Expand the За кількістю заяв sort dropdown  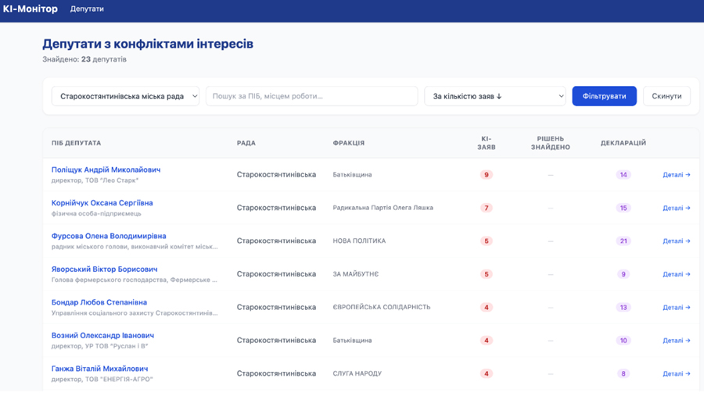(495, 96)
